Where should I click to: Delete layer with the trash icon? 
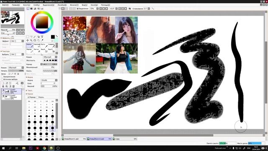[x=13, y=86]
